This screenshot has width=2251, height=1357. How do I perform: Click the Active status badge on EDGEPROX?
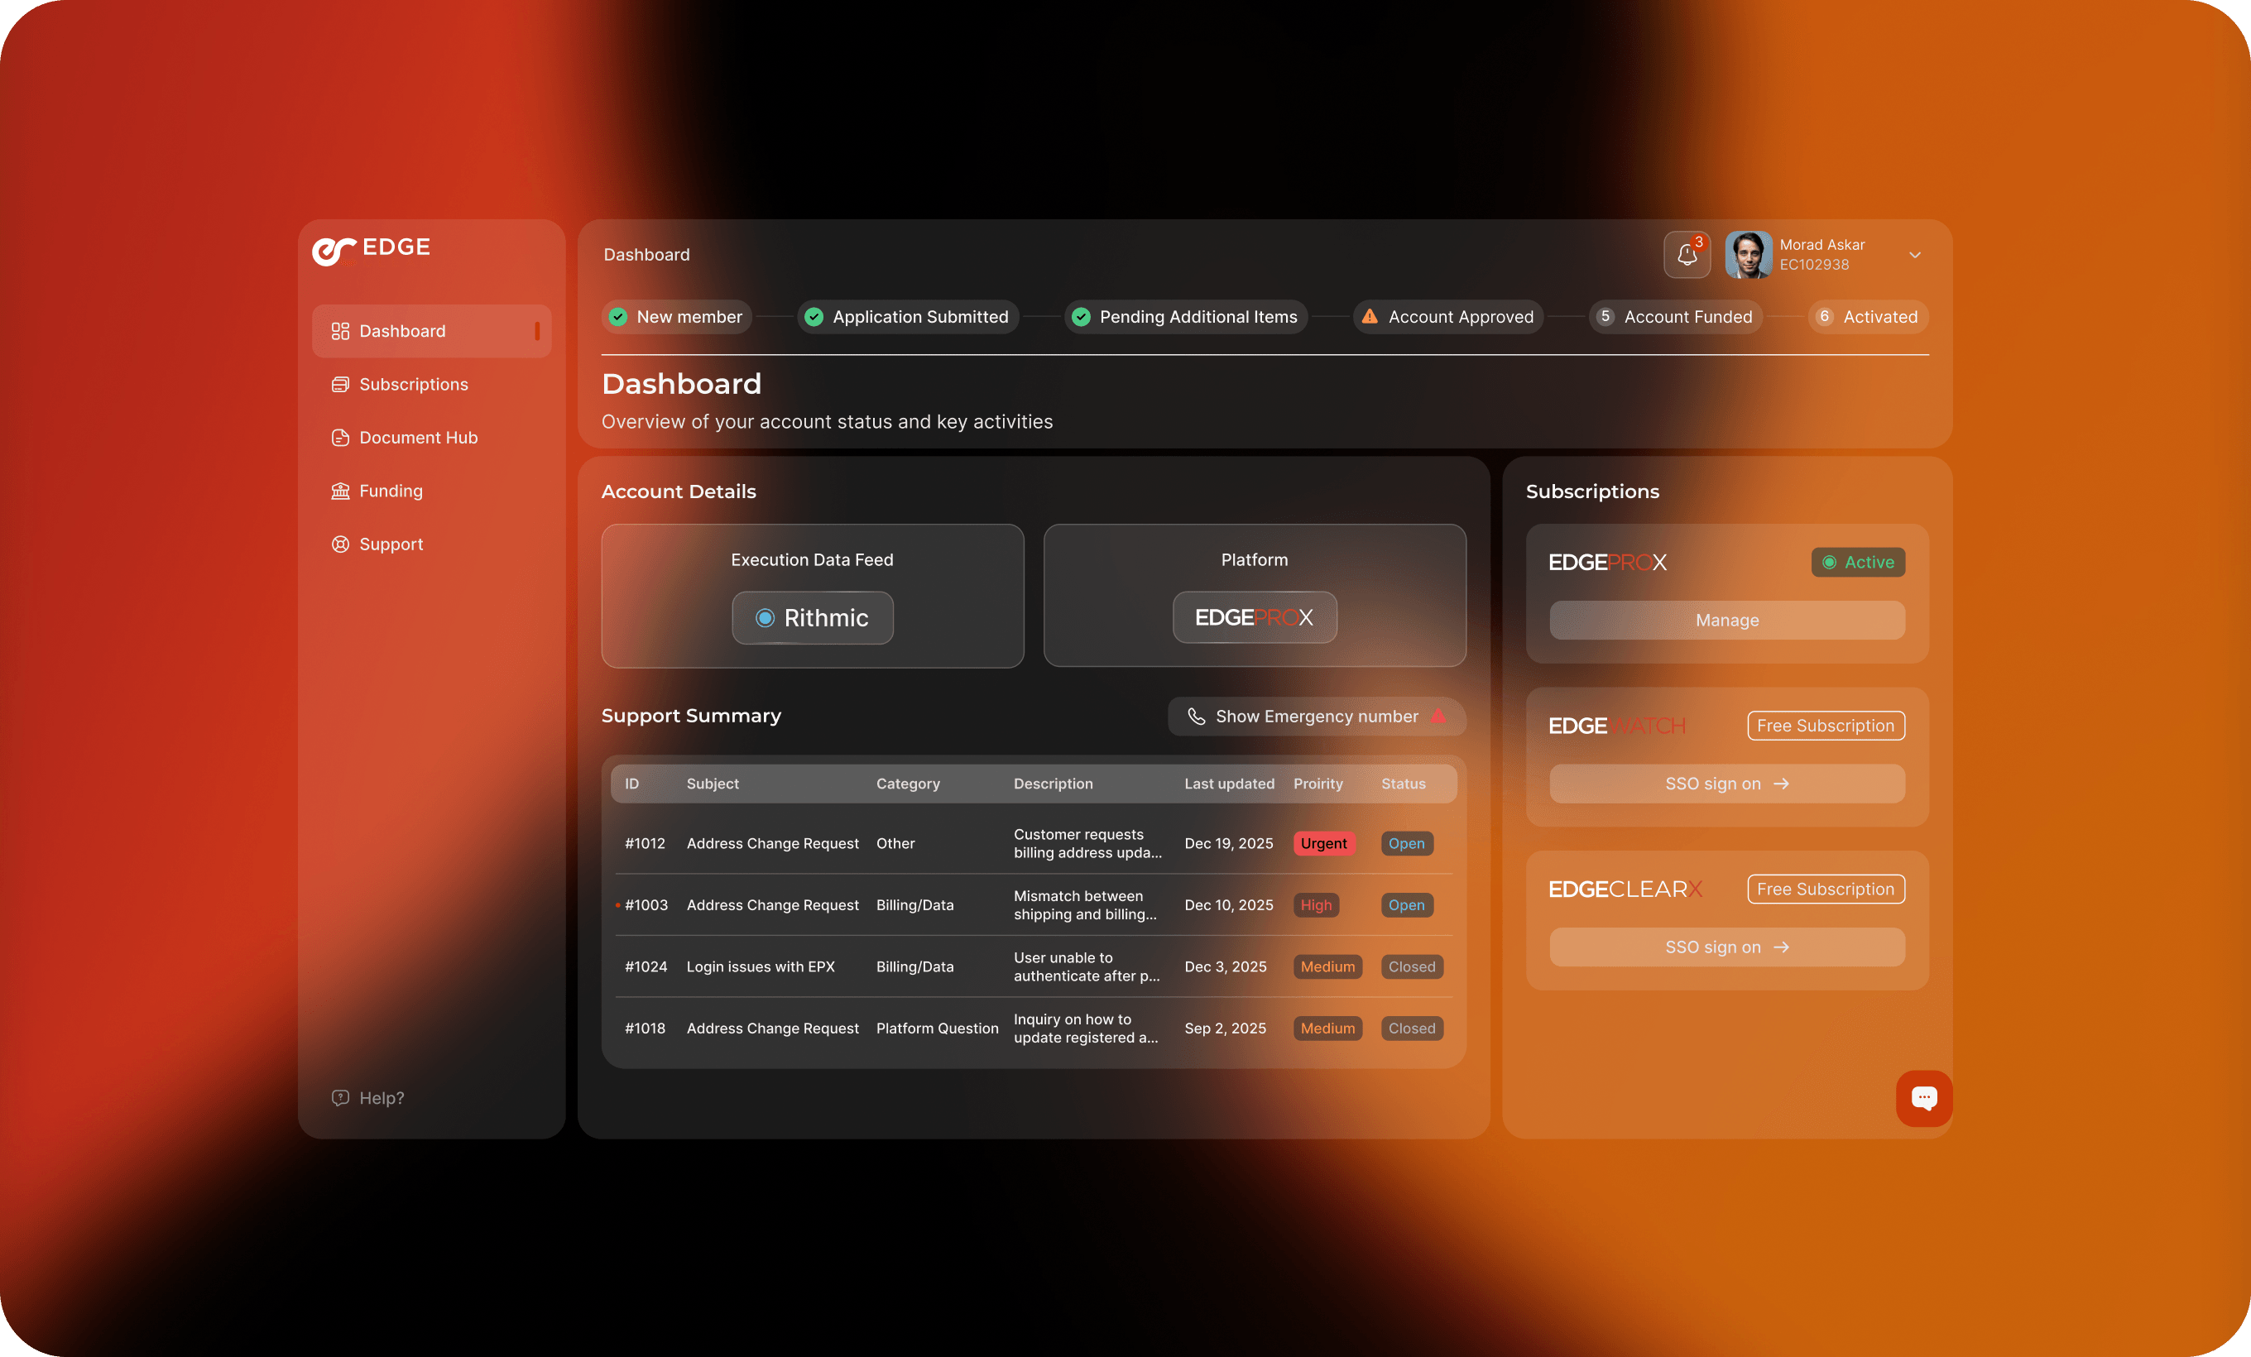click(x=1858, y=563)
